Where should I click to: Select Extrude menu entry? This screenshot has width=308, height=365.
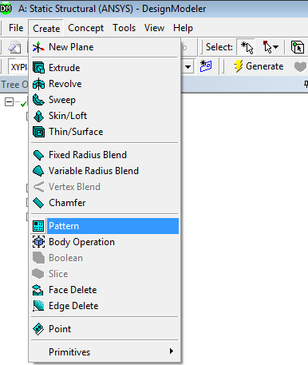click(x=105, y=68)
